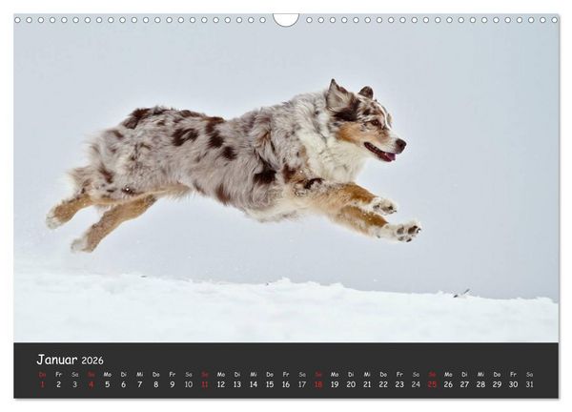The width and height of the screenshot is (572, 412).
Task: Select red Sunday day number 25
Action: (x=432, y=384)
